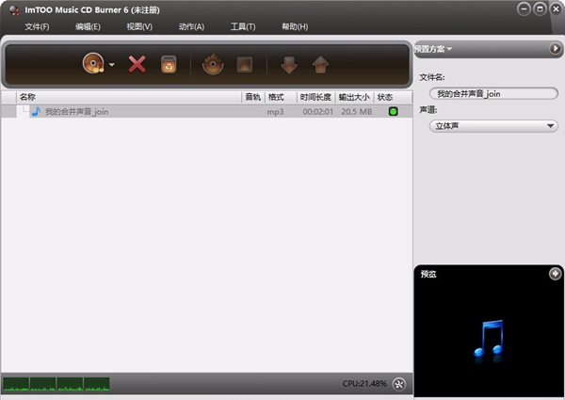
Task: Sort by 名称 column header
Action: tap(129, 97)
